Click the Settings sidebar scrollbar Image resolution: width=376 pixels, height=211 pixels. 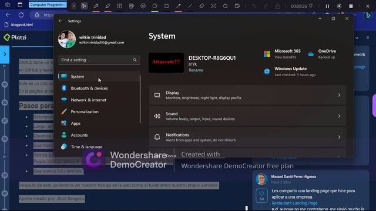(140, 99)
